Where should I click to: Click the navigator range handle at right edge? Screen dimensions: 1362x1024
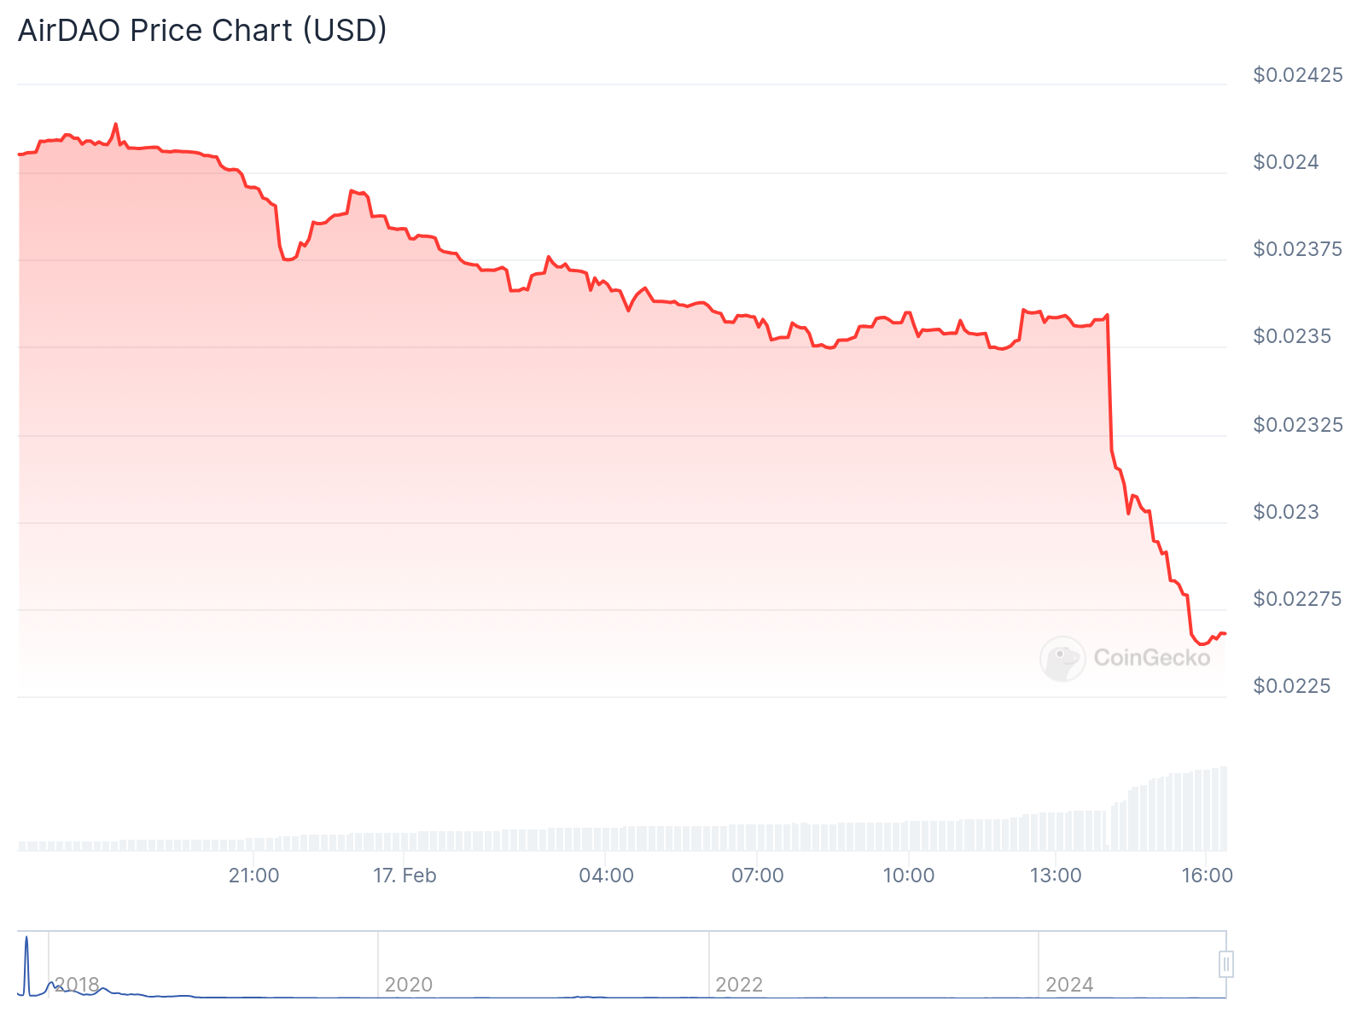click(x=1226, y=964)
